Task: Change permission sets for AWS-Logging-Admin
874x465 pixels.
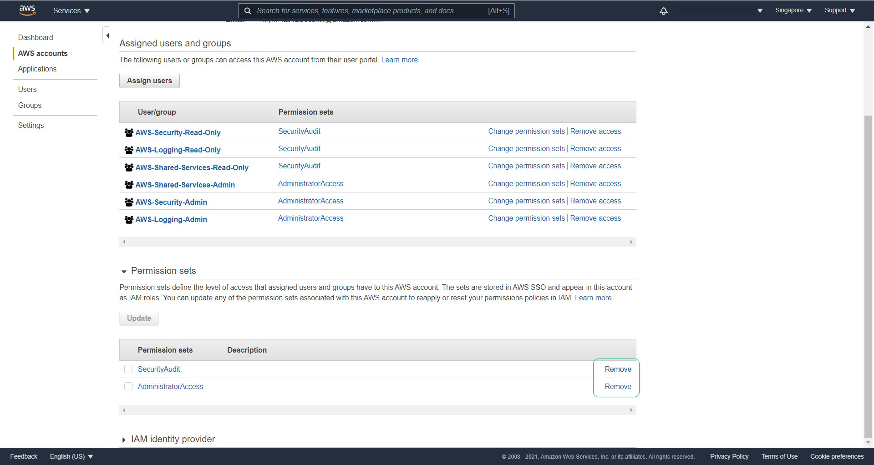Action: pos(526,218)
